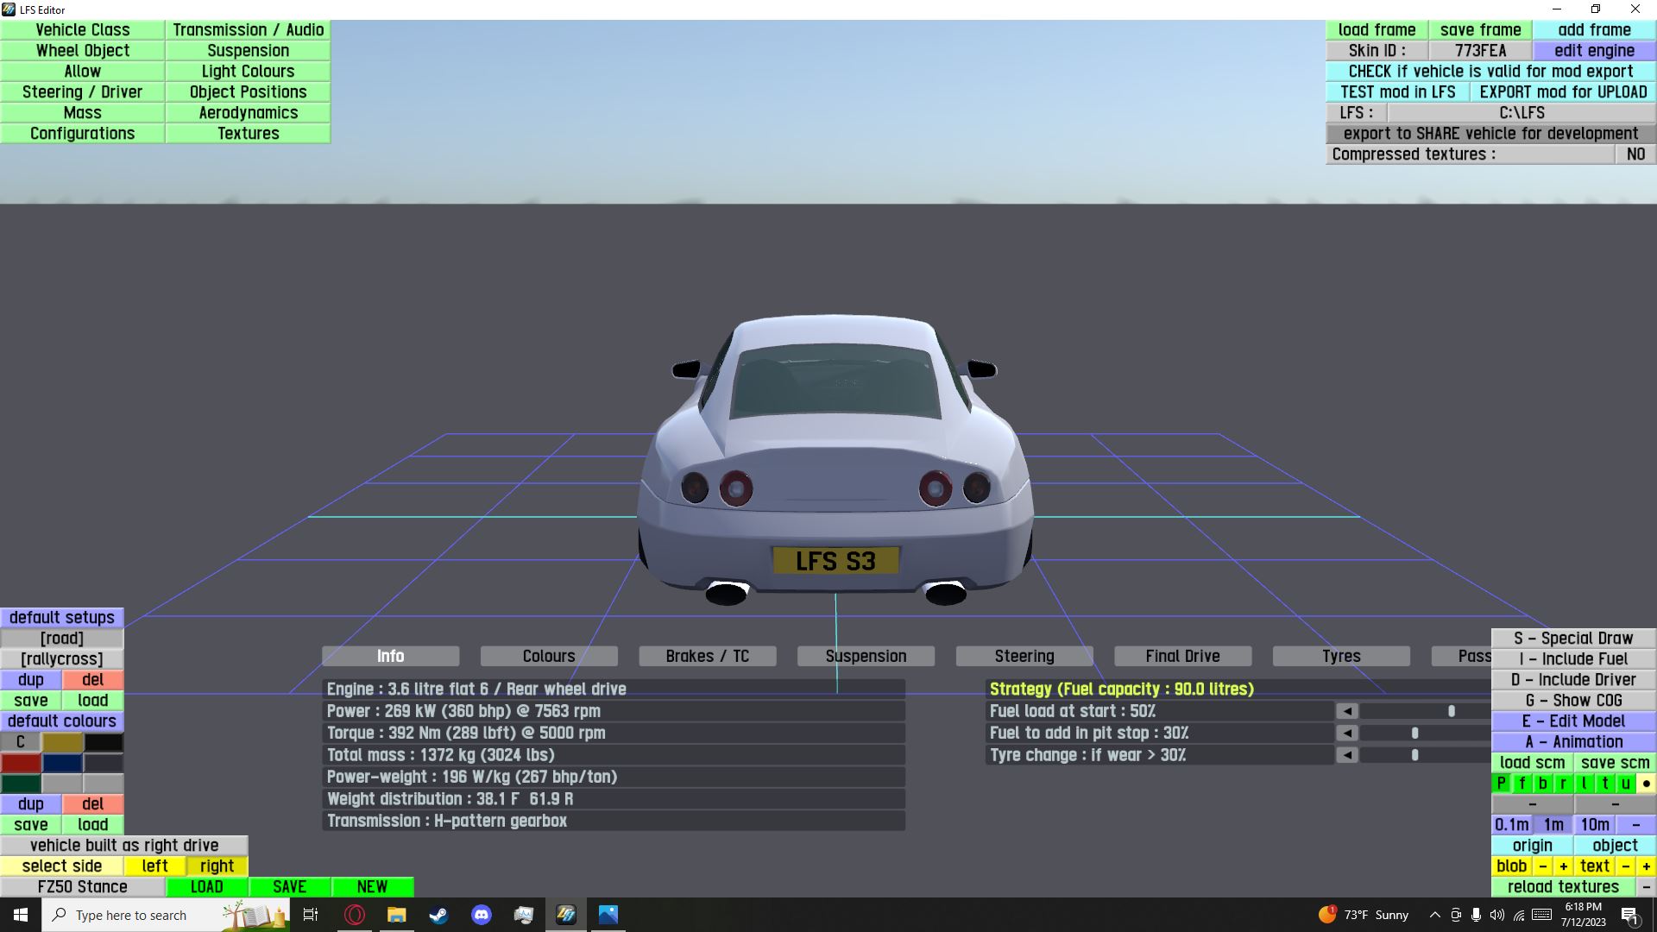Click the plus button next to blob
This screenshot has height=932, width=1657.
[x=1563, y=866]
